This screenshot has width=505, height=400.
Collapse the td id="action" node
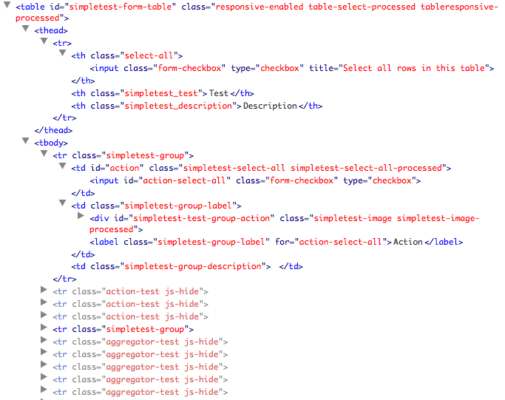tap(63, 166)
